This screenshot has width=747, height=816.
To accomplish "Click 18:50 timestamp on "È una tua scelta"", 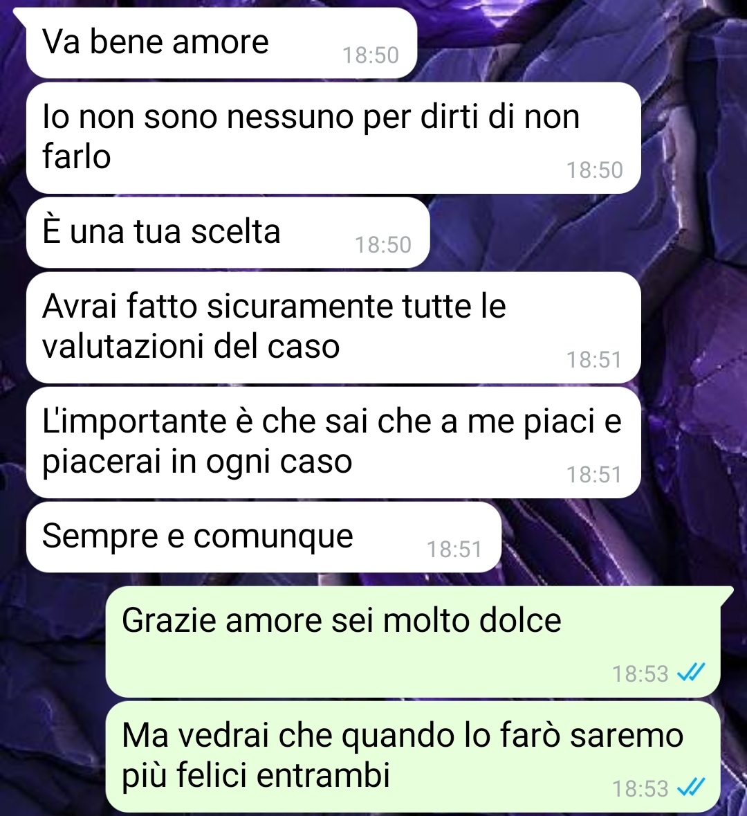I will click(383, 244).
